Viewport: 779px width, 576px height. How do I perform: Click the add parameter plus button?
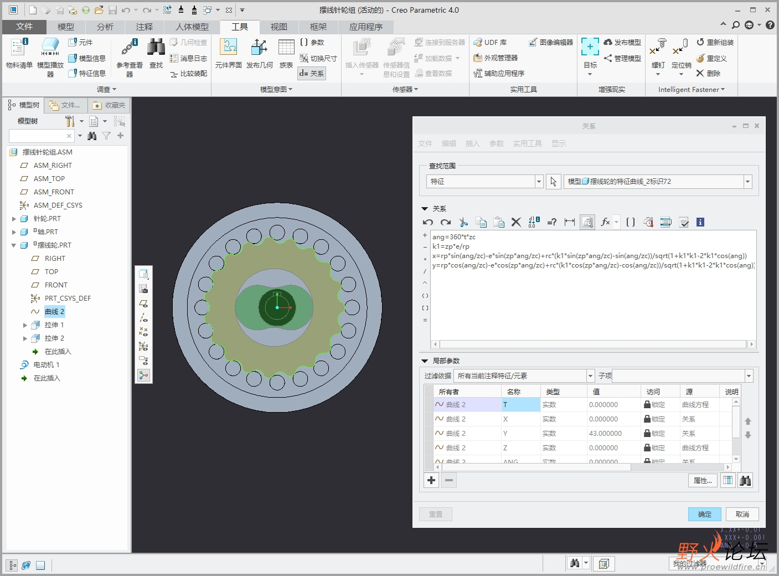(x=431, y=480)
